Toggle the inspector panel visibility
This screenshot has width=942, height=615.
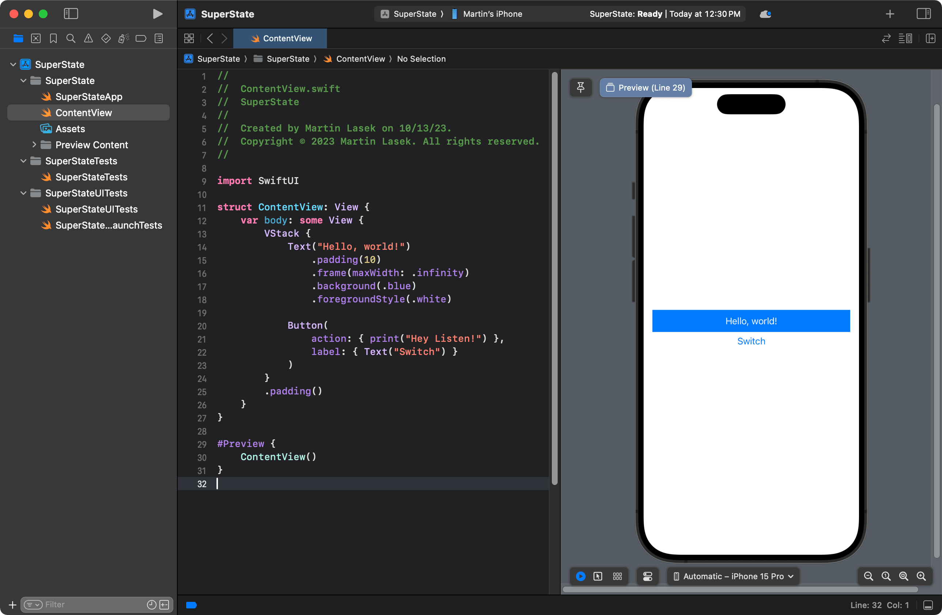pos(923,14)
